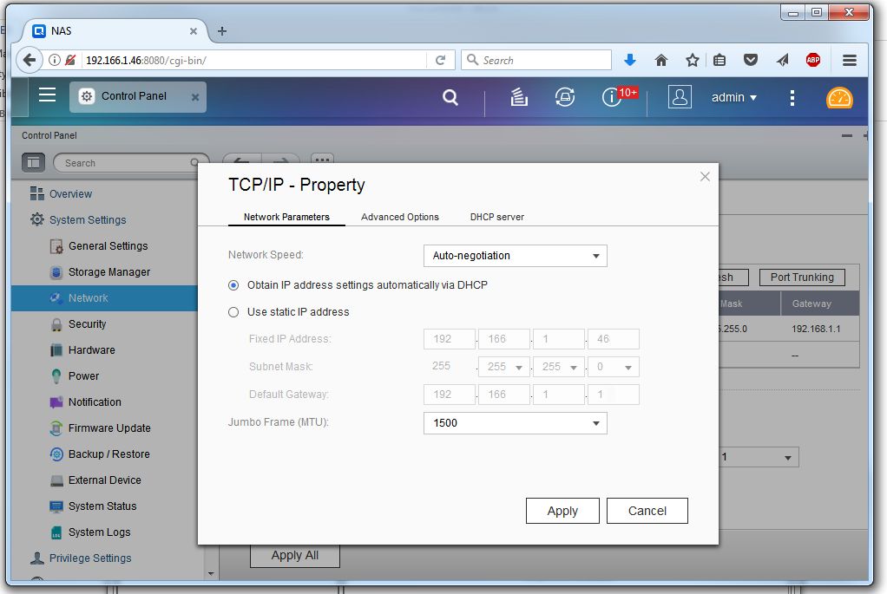Open the notifications bell with 10+ badge
Image resolution: width=887 pixels, height=594 pixels.
[612, 97]
